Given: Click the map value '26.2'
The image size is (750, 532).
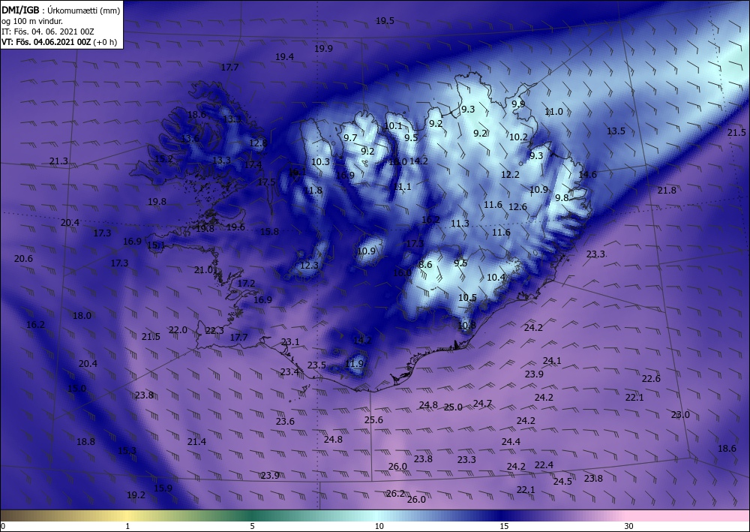Looking at the screenshot, I should point(395,494).
